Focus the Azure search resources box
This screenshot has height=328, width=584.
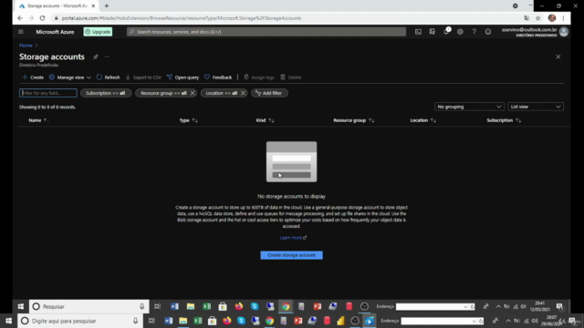coord(266,32)
